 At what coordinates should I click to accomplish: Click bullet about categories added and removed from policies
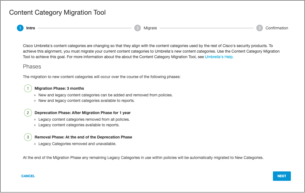[106, 95]
